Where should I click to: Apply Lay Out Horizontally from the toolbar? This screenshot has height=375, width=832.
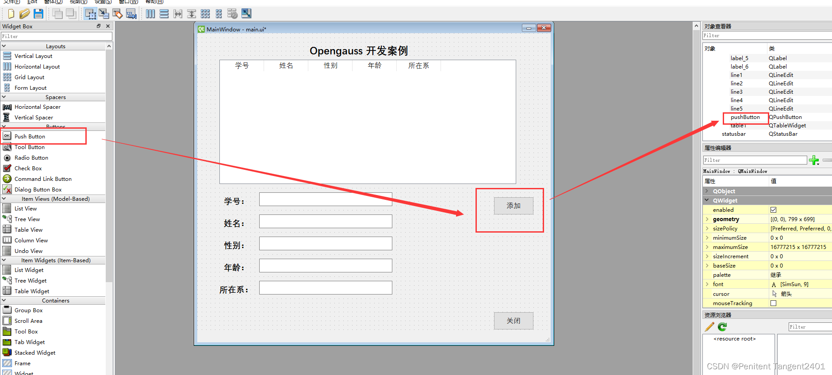tap(150, 14)
